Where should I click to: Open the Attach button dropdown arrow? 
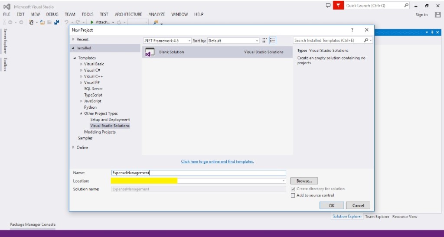click(x=113, y=23)
